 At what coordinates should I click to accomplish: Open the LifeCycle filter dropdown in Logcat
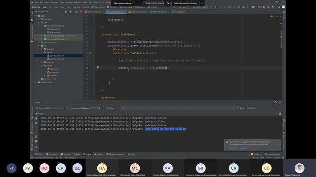[x=264, y=108]
